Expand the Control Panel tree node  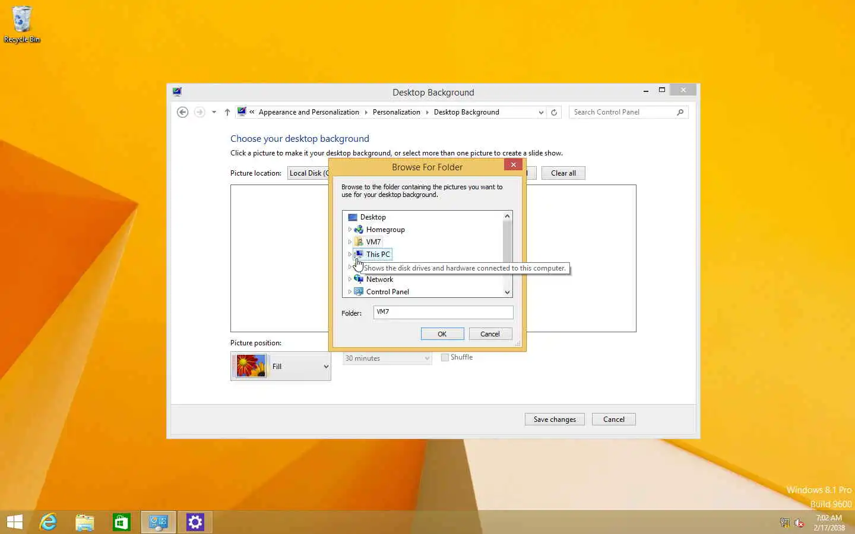click(350, 292)
